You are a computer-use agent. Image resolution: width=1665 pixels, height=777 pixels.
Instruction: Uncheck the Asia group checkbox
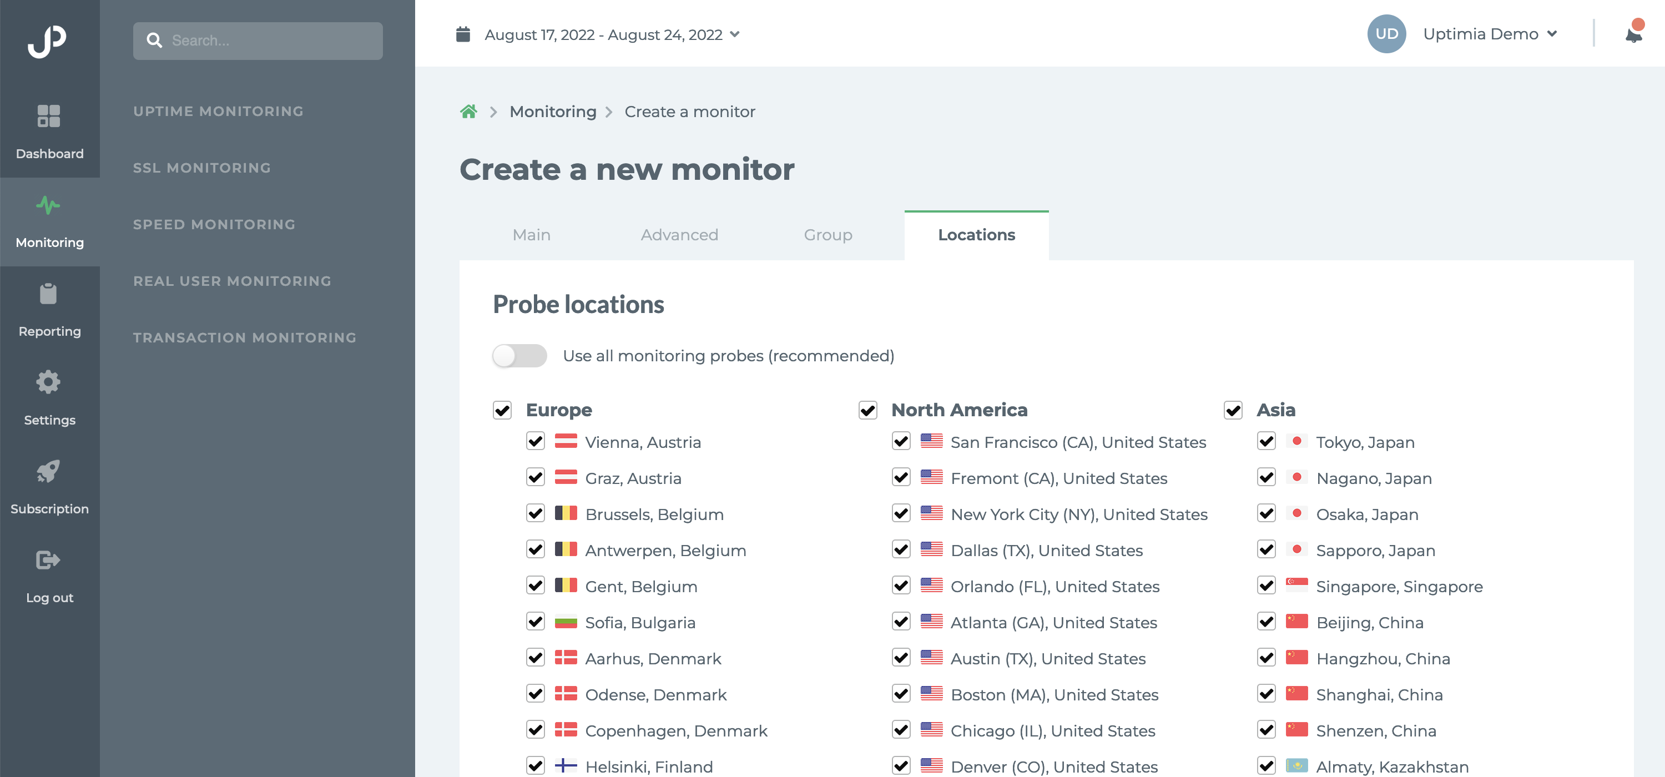(x=1233, y=410)
